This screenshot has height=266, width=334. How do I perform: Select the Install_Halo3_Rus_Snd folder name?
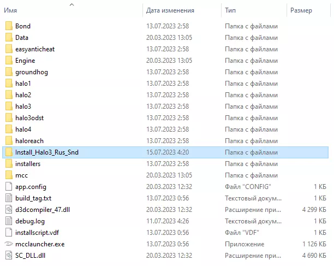click(x=47, y=152)
